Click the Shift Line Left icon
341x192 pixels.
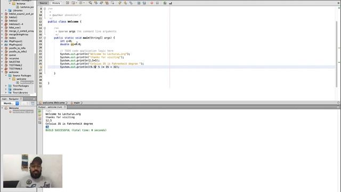(x=139, y=3)
